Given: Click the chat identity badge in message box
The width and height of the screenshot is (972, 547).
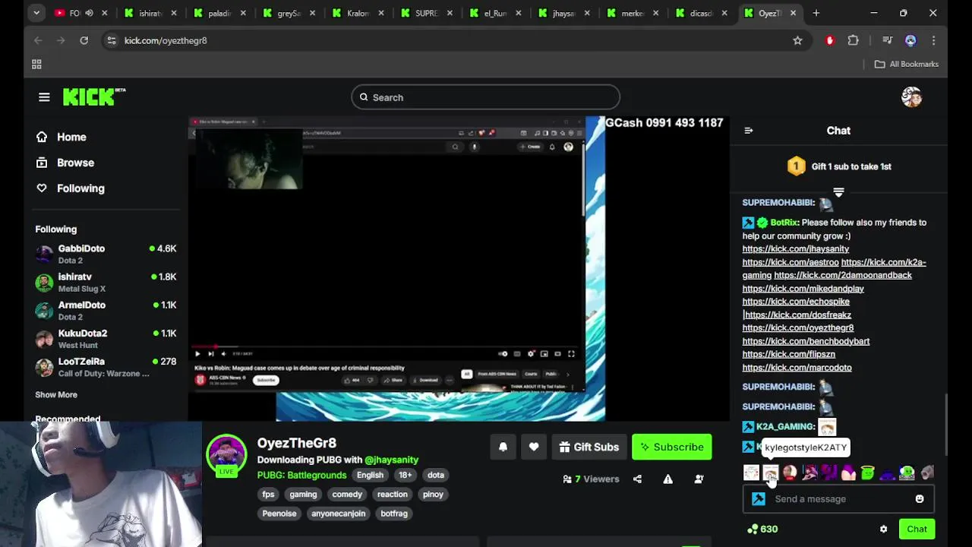Looking at the screenshot, I should point(758,499).
